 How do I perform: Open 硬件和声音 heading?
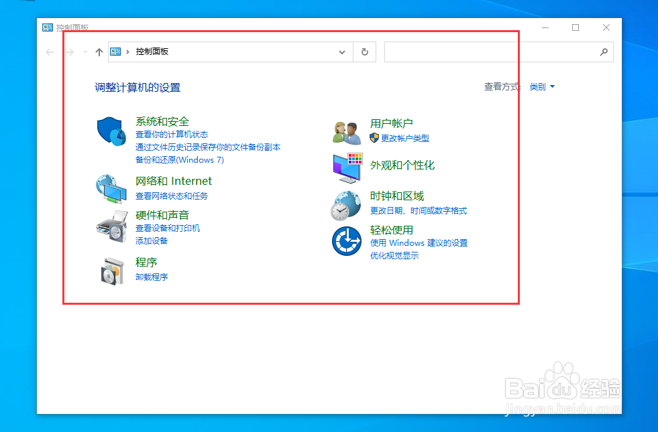click(x=162, y=215)
